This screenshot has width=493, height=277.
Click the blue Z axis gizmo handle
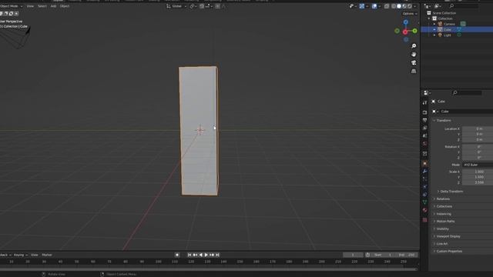[406, 22]
